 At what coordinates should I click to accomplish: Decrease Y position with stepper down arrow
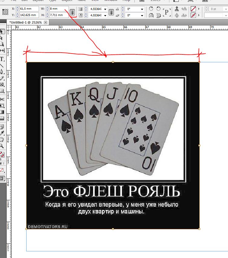(x=18, y=16)
